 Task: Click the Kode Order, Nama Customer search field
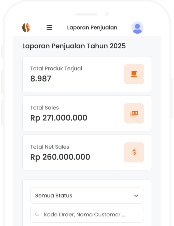tap(87, 215)
